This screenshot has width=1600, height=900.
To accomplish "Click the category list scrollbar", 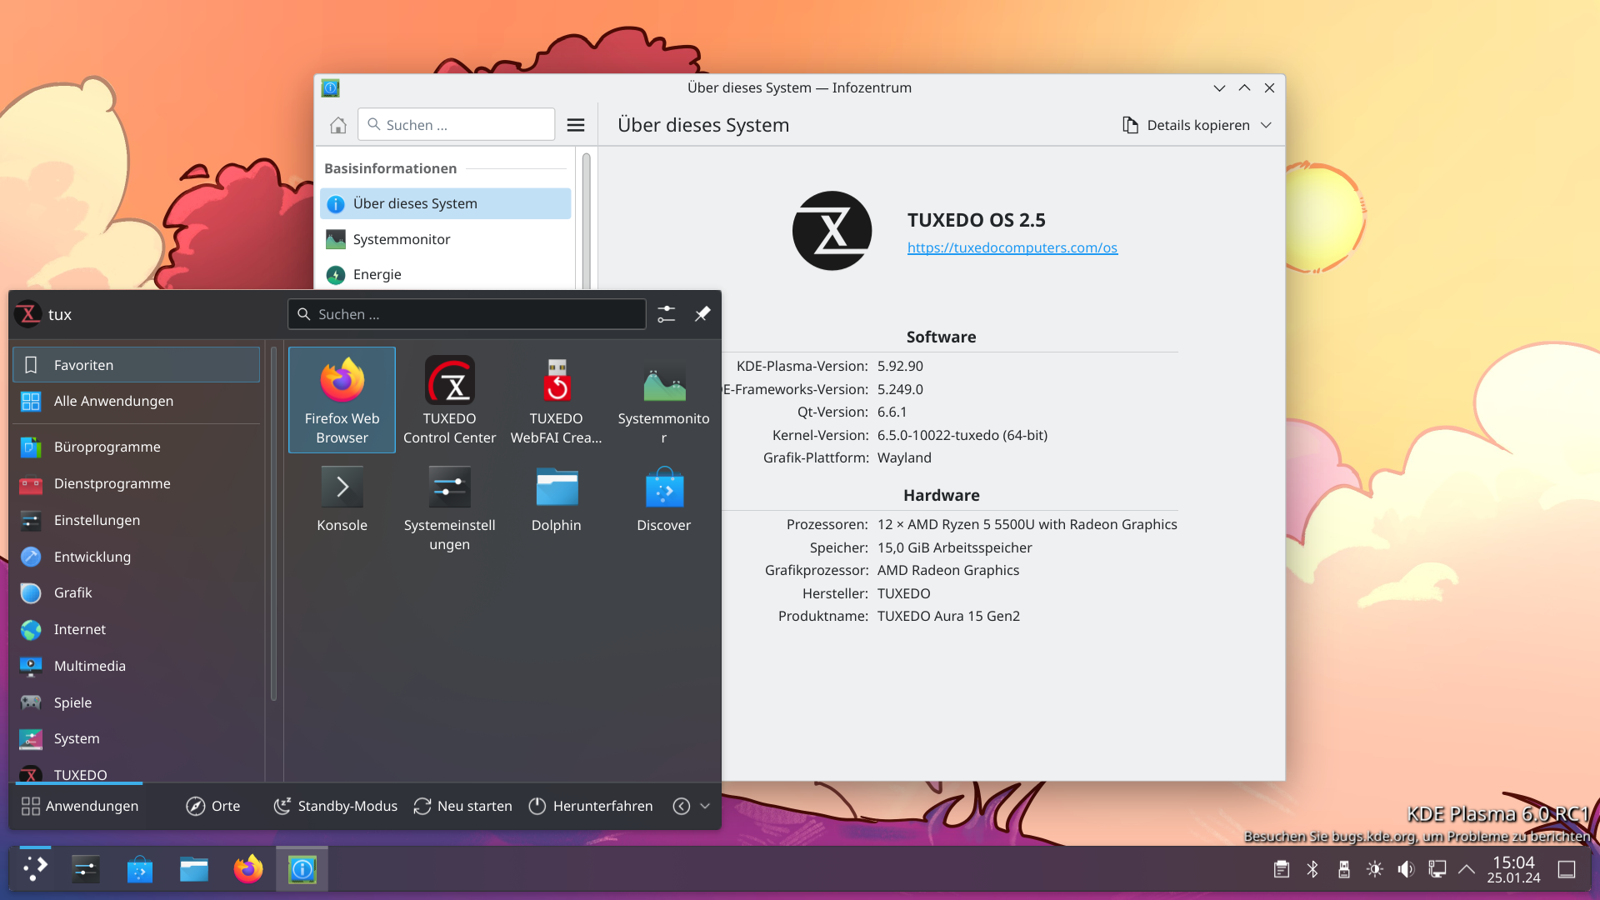I will point(273,525).
